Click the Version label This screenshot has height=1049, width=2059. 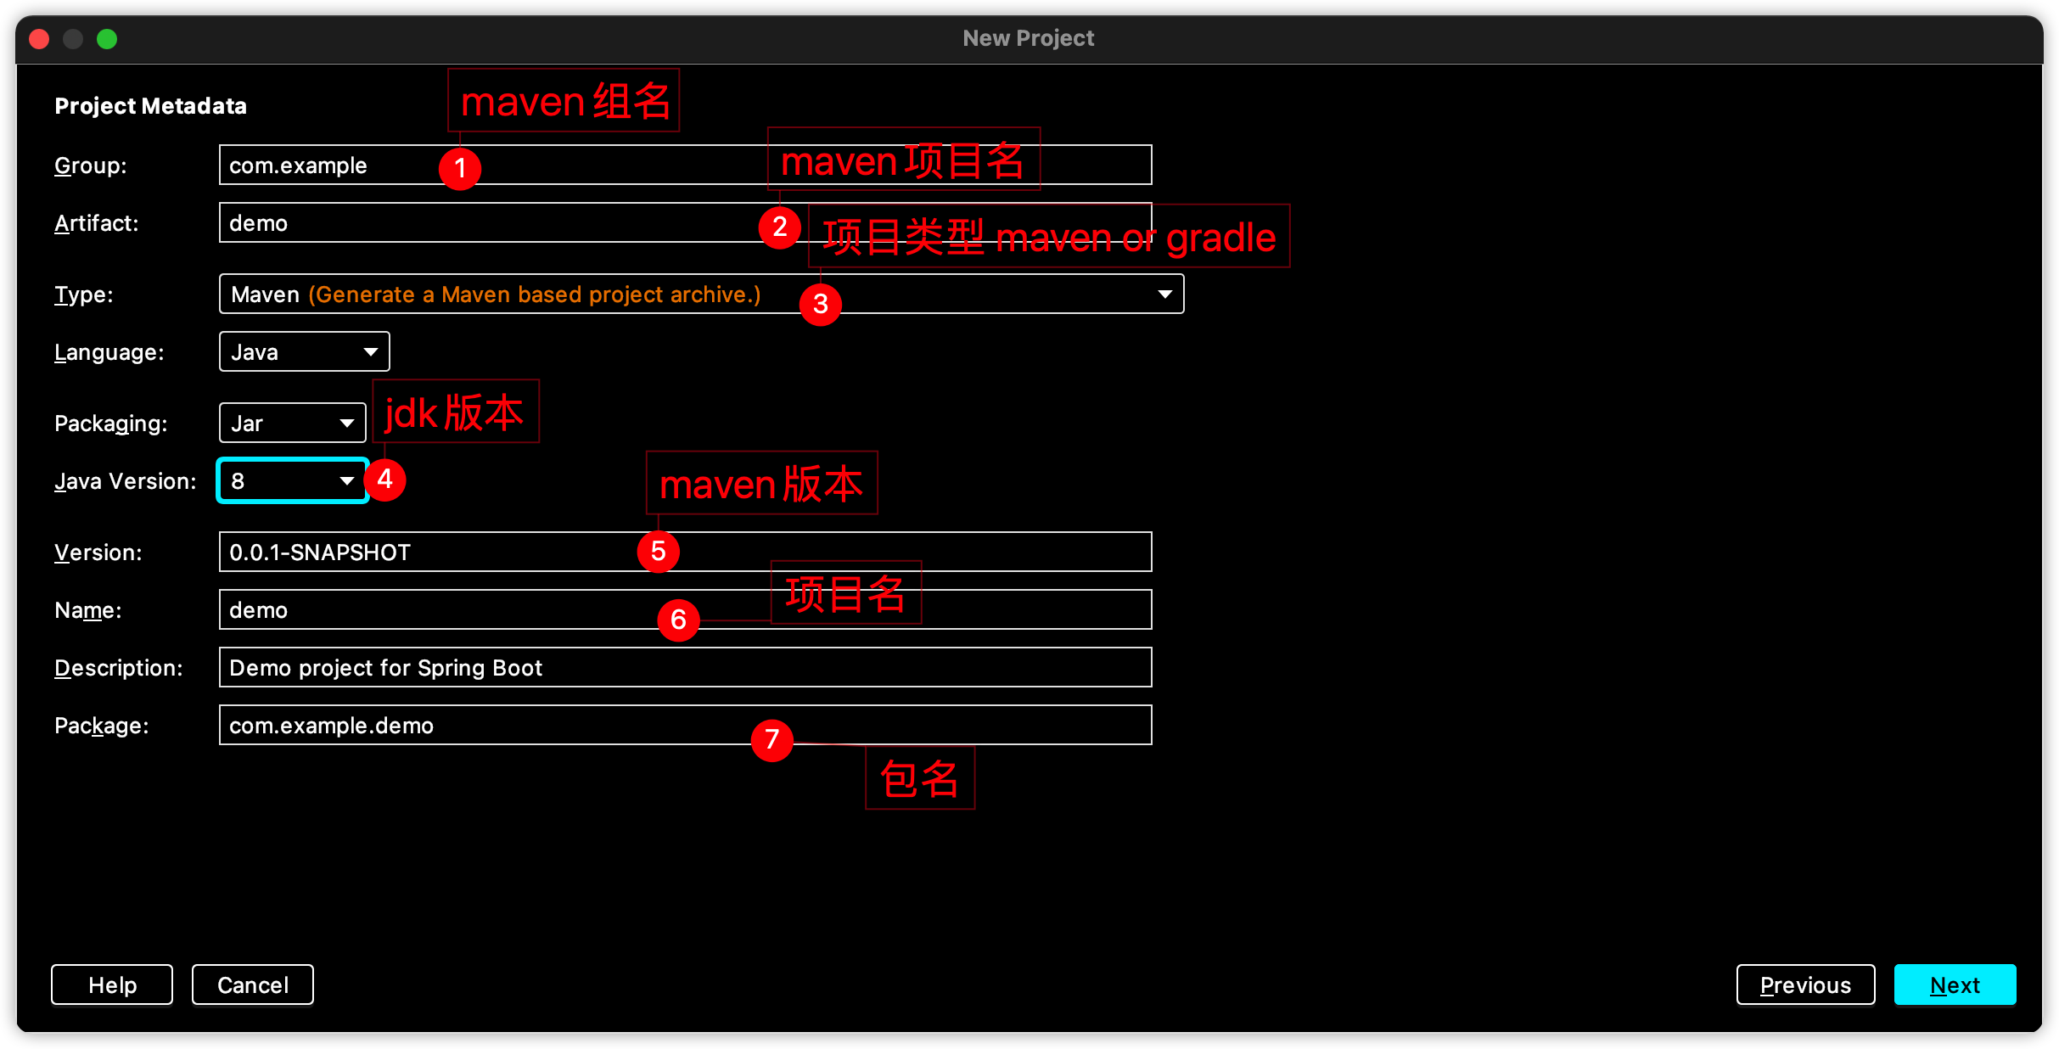pyautogui.click(x=98, y=553)
